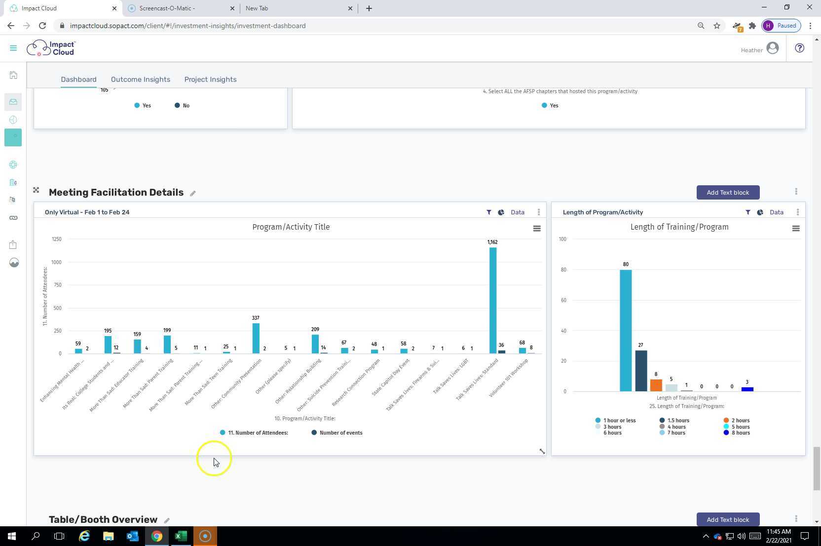Change chart type on Only Virtual chart
This screenshot has height=546, width=821.
pos(501,212)
